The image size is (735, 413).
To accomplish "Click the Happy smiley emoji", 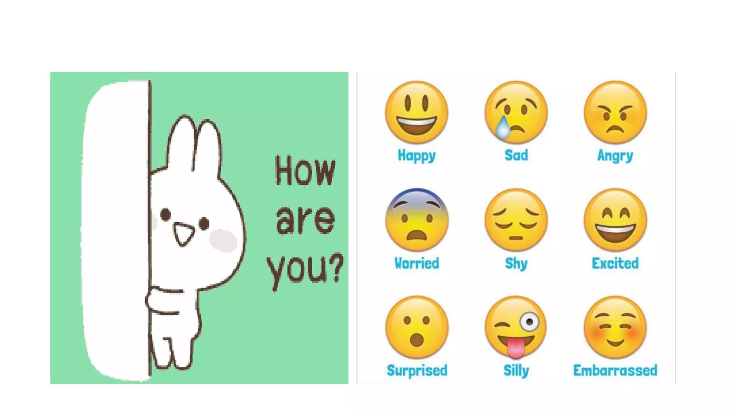I will [x=417, y=112].
